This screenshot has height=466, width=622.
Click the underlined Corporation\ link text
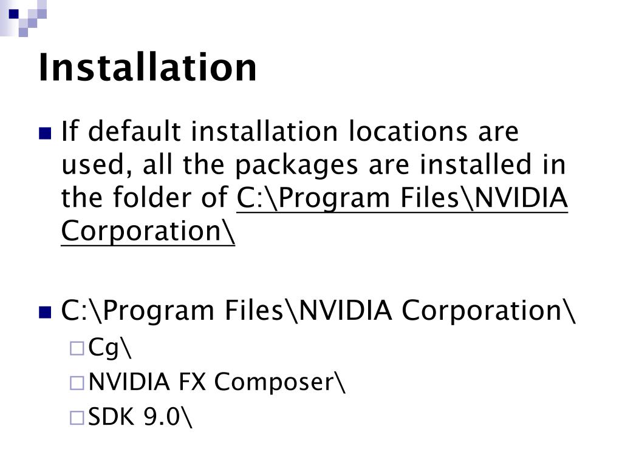(x=148, y=231)
